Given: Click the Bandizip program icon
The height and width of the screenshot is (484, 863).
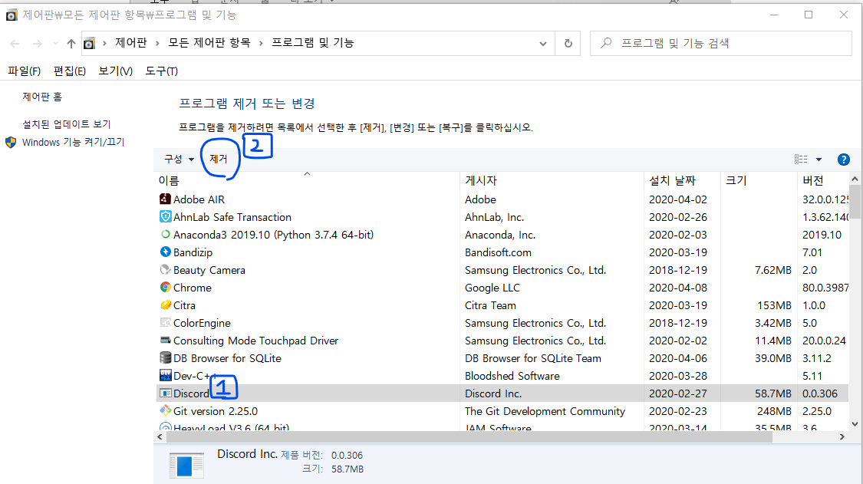Looking at the screenshot, I should 165,252.
